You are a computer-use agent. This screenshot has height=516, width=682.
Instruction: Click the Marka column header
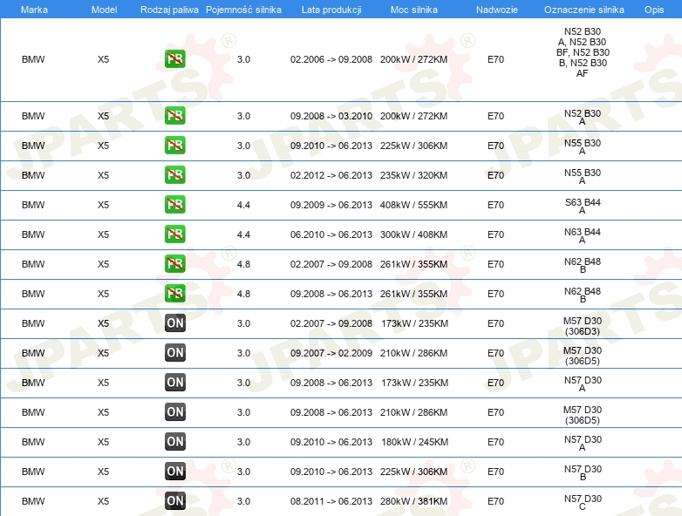tap(34, 9)
